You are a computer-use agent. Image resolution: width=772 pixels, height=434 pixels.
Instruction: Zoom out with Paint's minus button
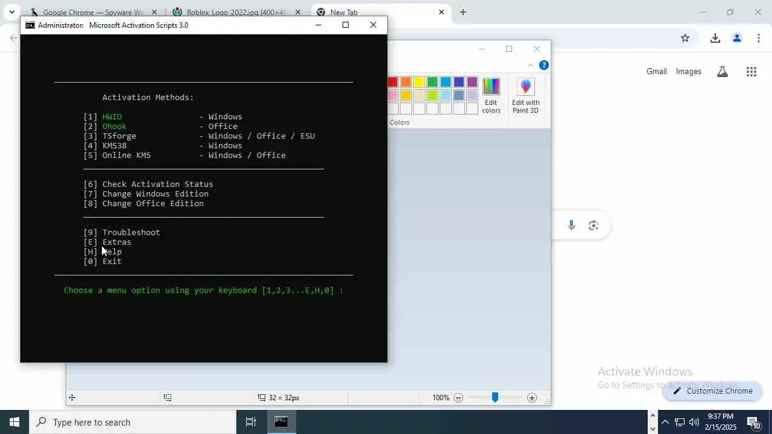pyautogui.click(x=458, y=398)
